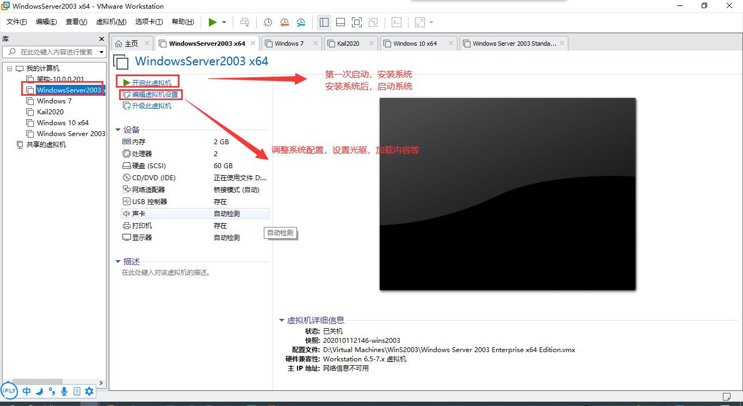743x406 pixels.
Task: Click the 显示器 display device icon
Action: 127,237
